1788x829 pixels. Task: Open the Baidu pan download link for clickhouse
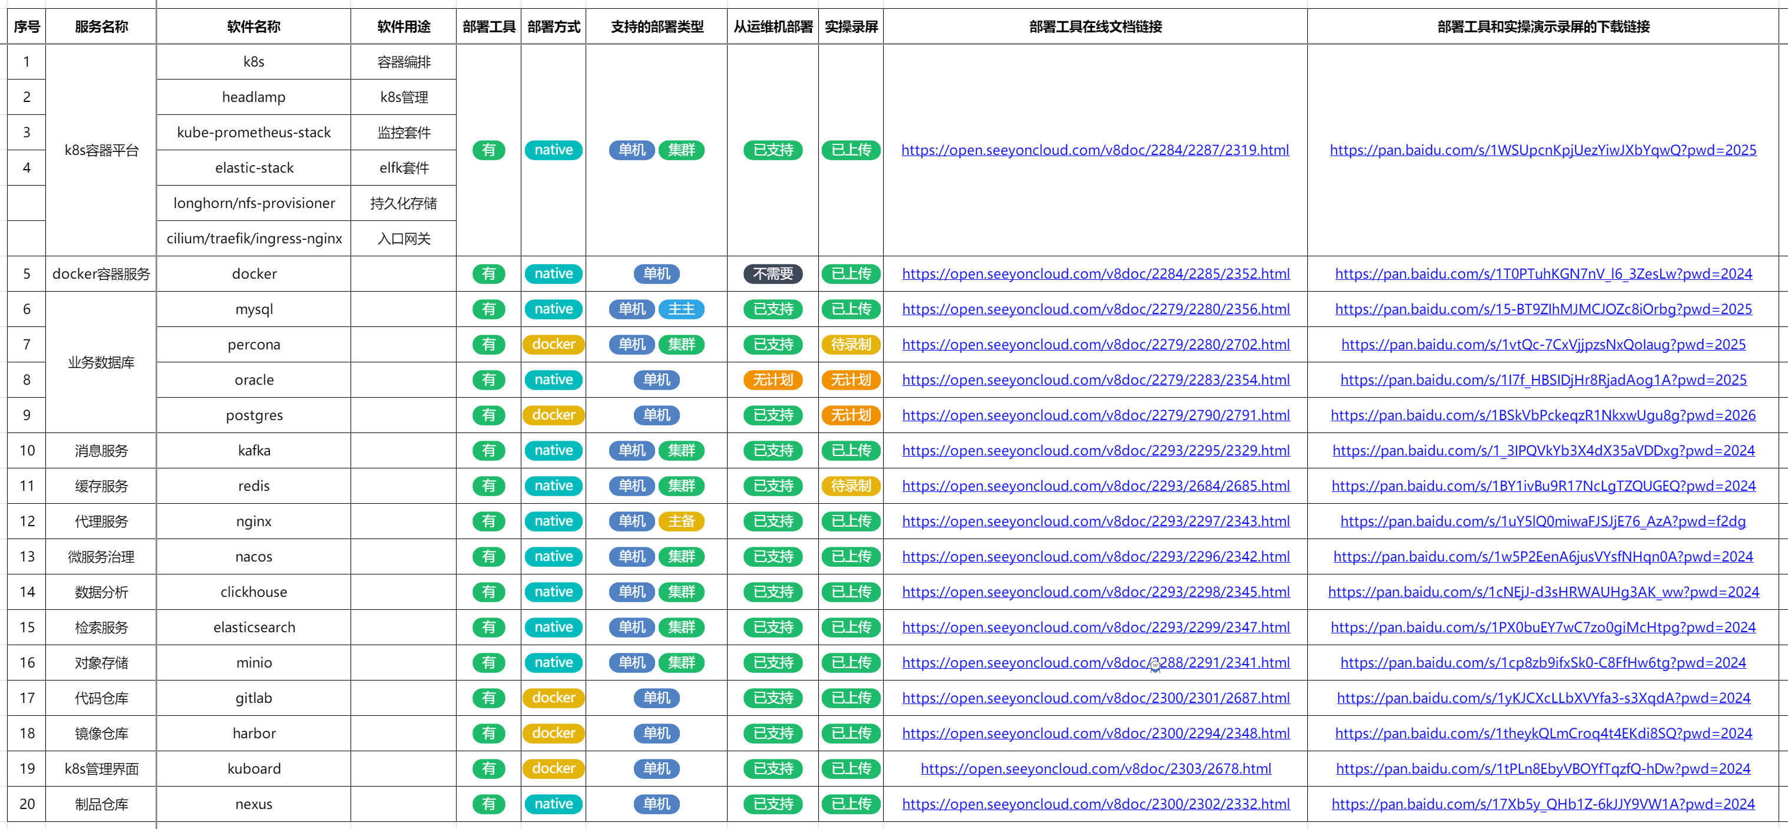[x=1543, y=592]
